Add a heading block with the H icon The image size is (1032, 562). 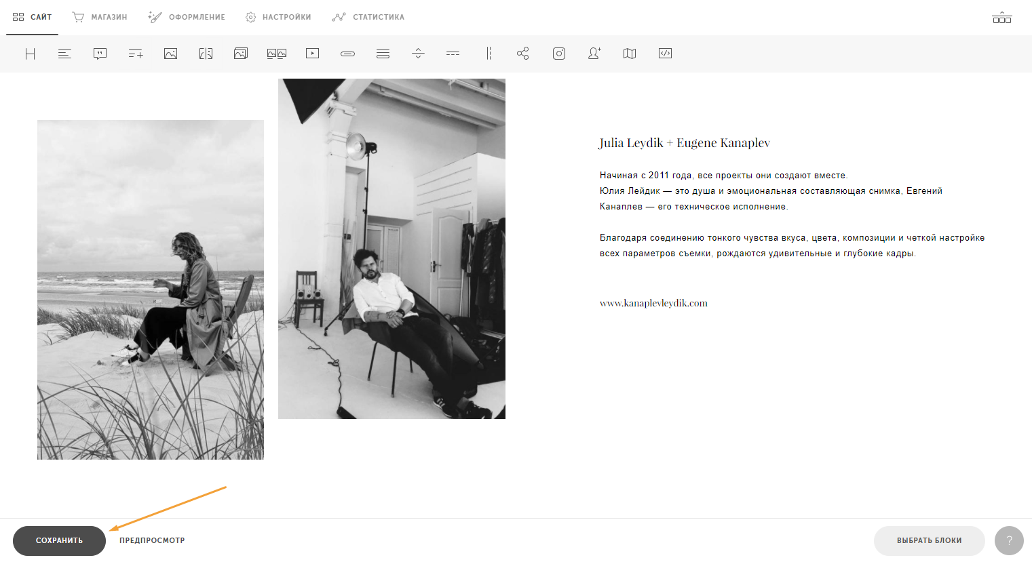click(30, 54)
